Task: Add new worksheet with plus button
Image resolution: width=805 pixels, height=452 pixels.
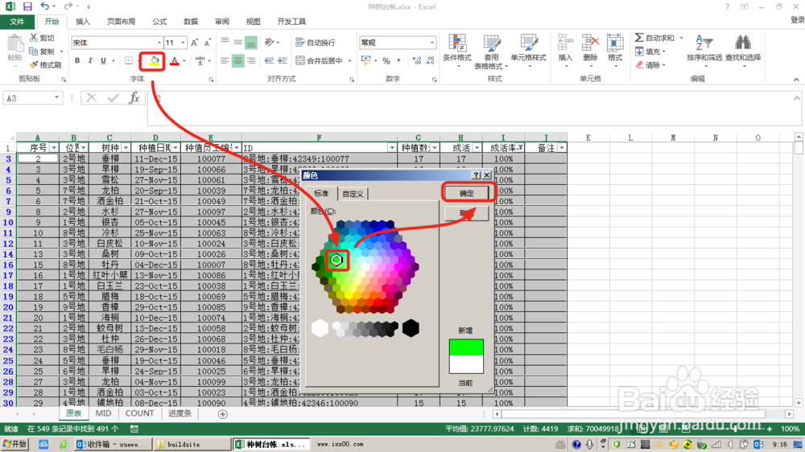Action: click(223, 414)
